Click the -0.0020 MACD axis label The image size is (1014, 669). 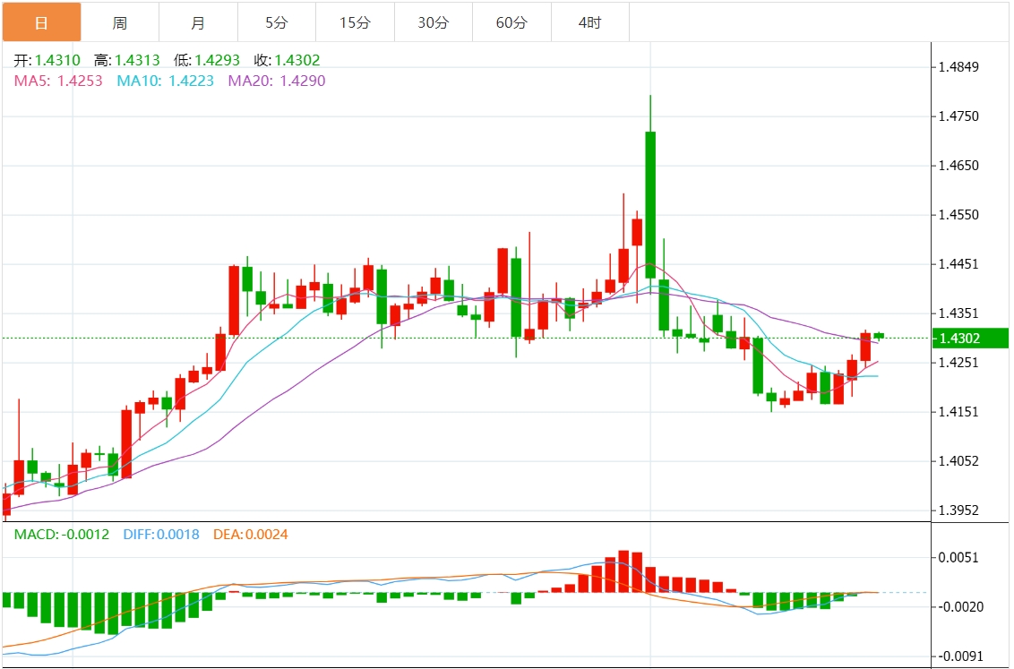pos(960,607)
